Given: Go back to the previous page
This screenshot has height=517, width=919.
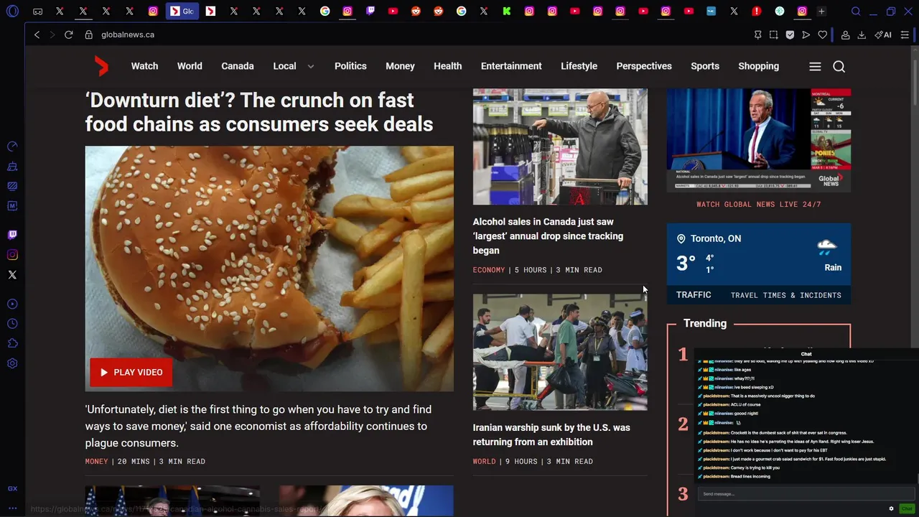Looking at the screenshot, I should 37,34.
